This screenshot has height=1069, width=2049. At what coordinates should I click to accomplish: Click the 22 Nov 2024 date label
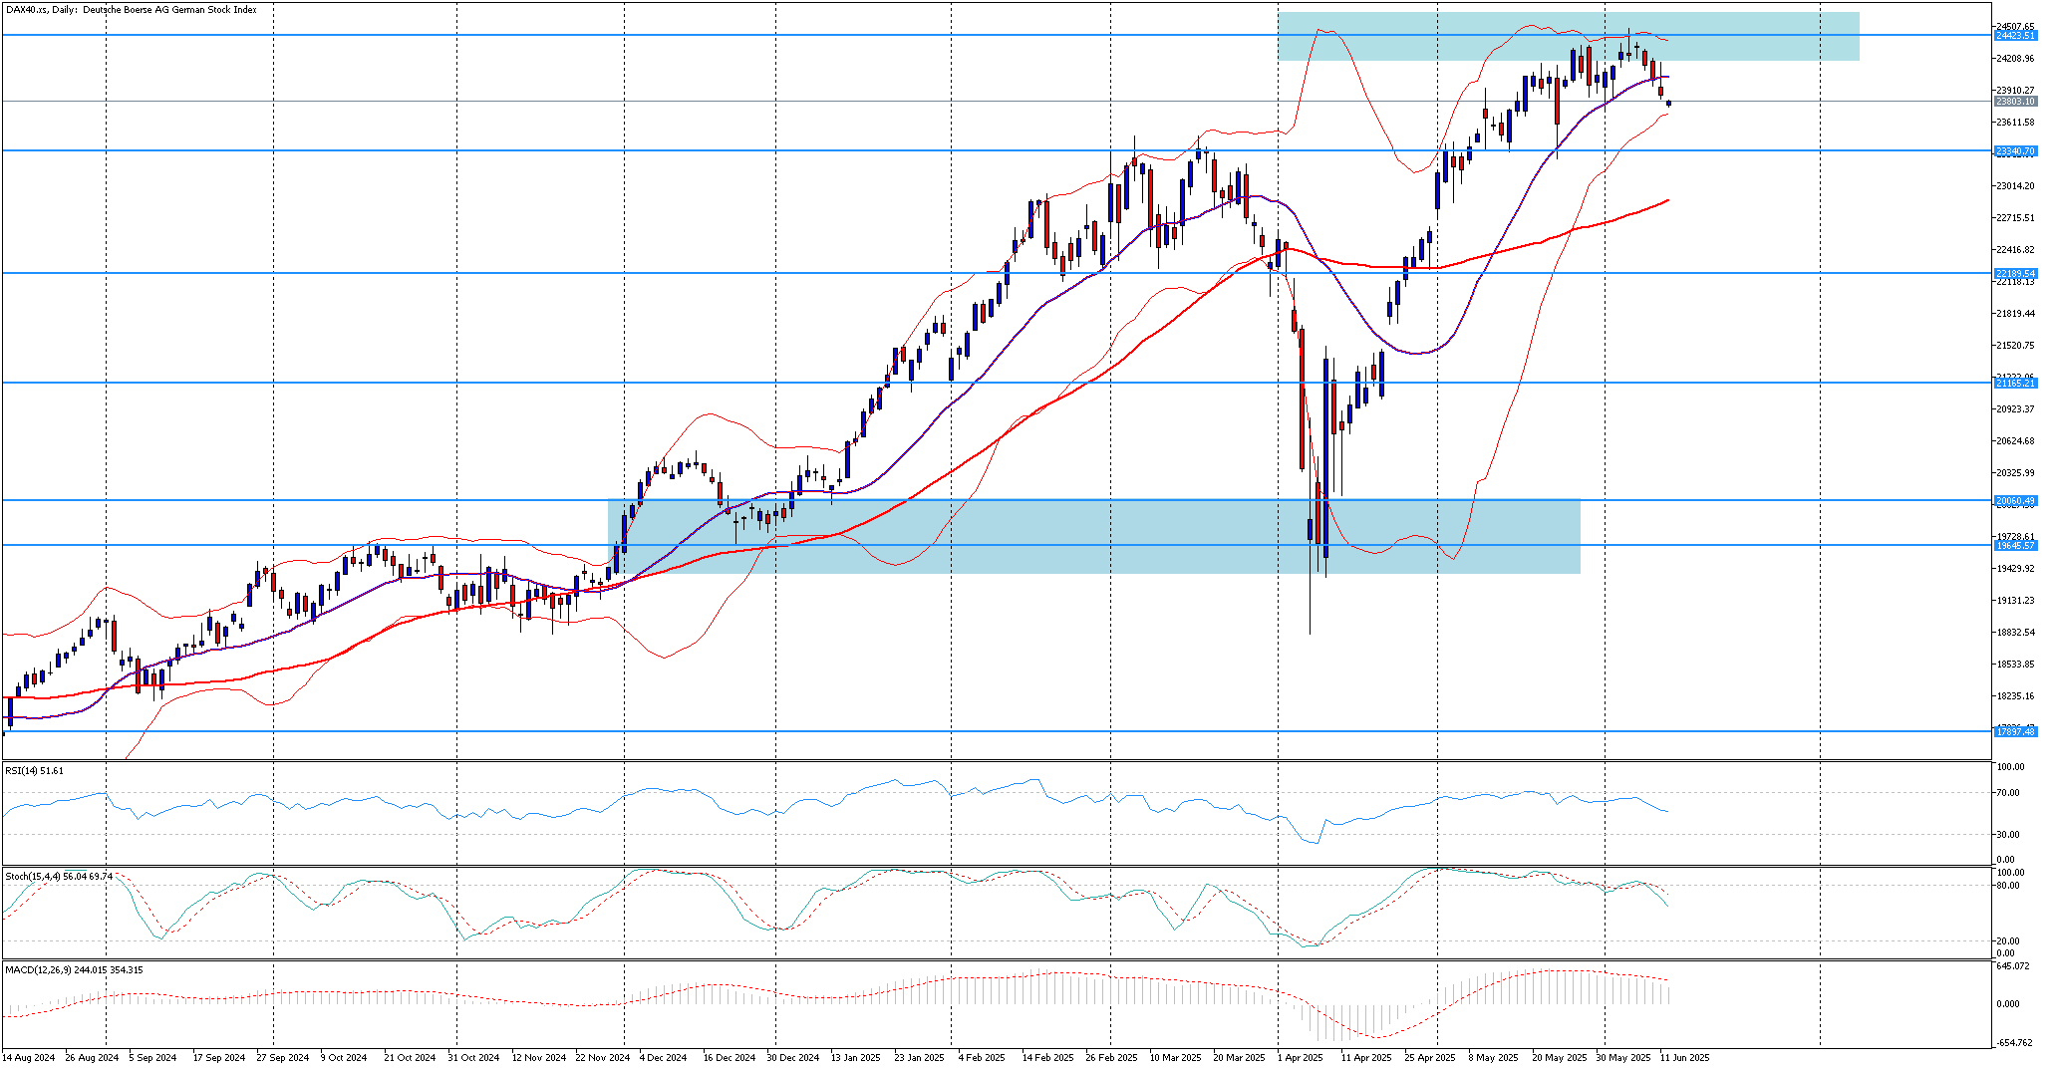[x=602, y=1058]
